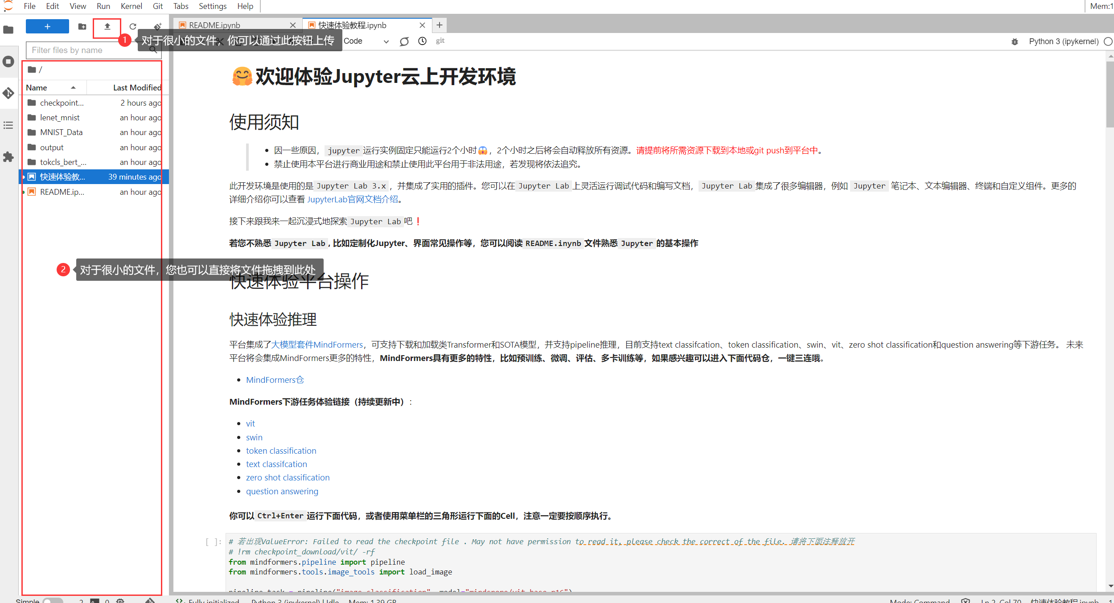Screen dimensions: 1114x603
Task: Open the extension manager puzzle icon
Action: 8,157
